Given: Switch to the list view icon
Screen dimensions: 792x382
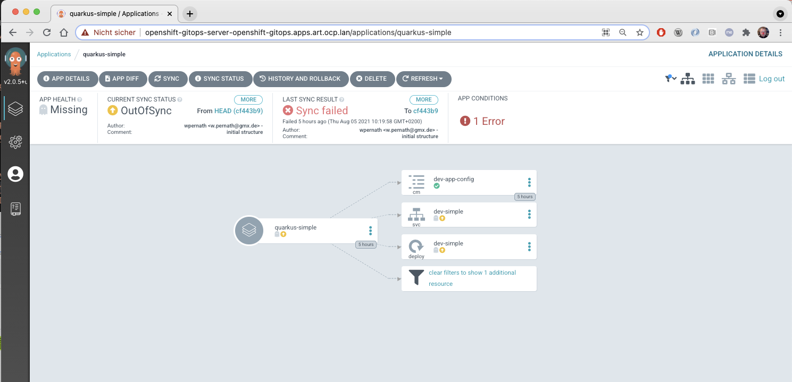Looking at the screenshot, I should pos(749,79).
